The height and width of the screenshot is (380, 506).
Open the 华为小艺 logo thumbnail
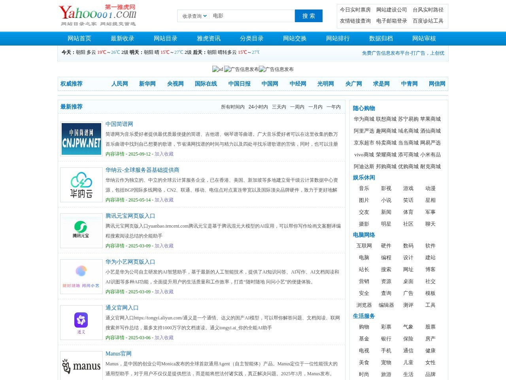pyautogui.click(x=81, y=277)
